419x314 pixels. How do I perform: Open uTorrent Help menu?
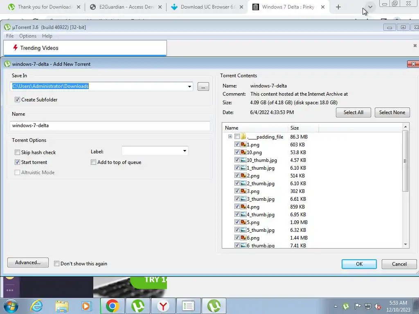coord(47,36)
